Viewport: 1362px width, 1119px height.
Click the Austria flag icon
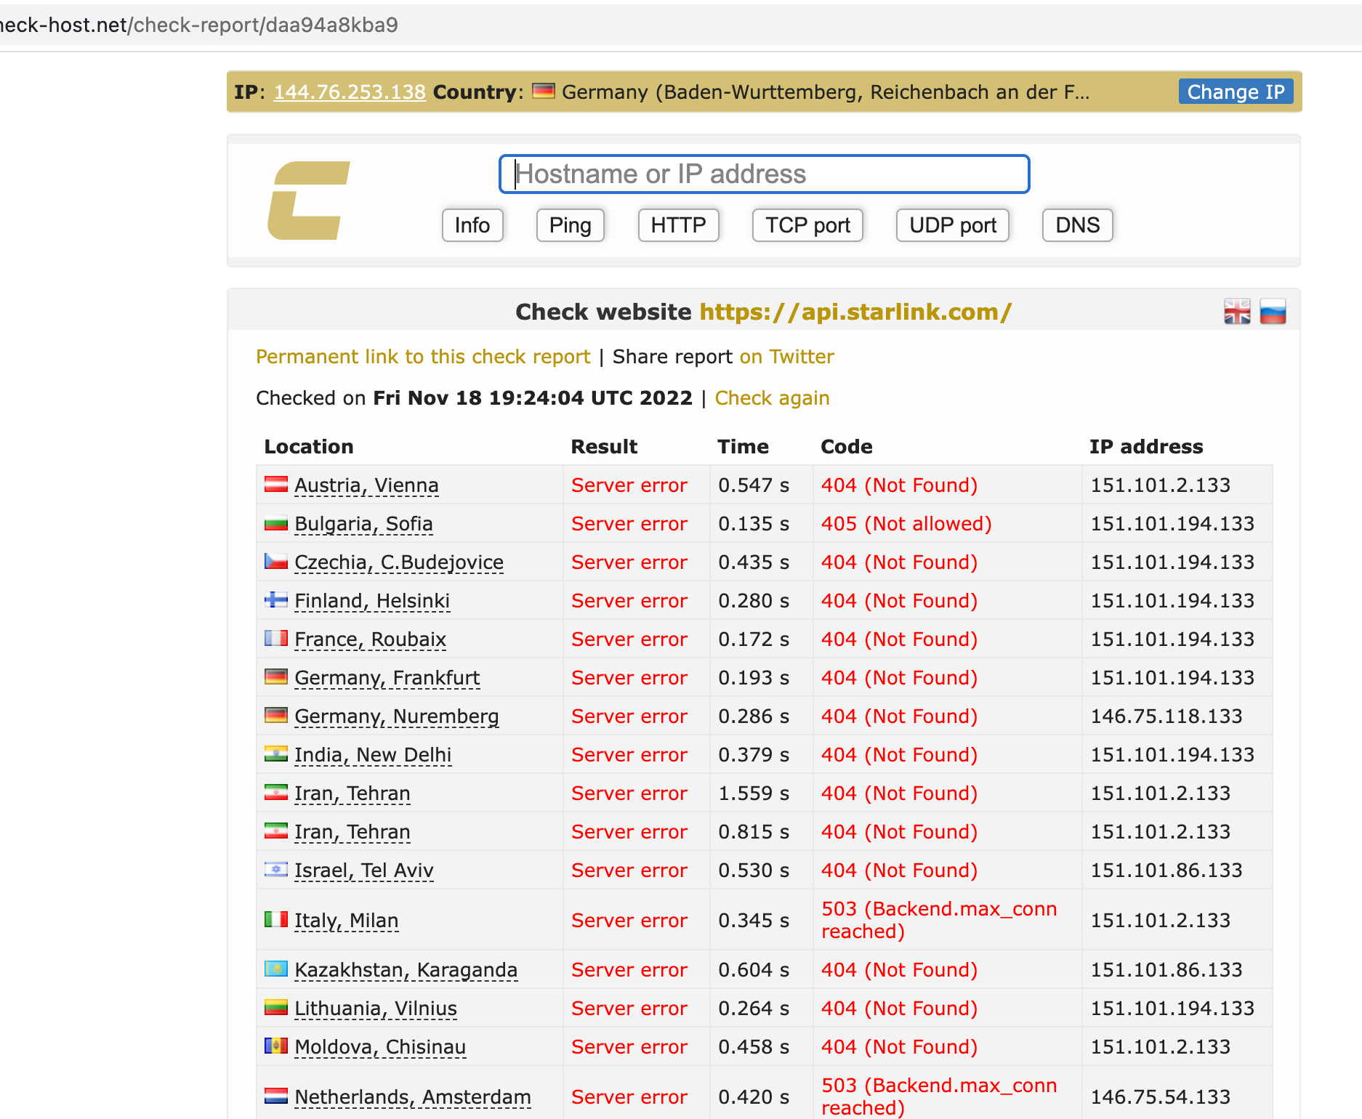[x=275, y=484]
